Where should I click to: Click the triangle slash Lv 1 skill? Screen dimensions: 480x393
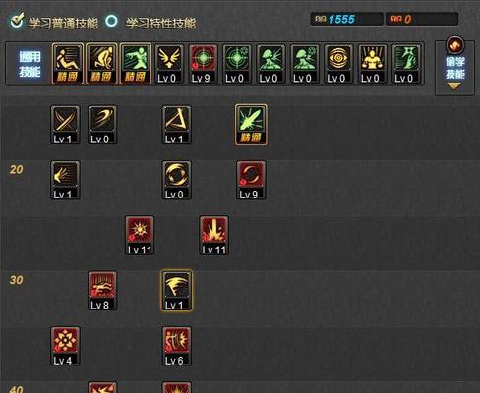pos(177,125)
